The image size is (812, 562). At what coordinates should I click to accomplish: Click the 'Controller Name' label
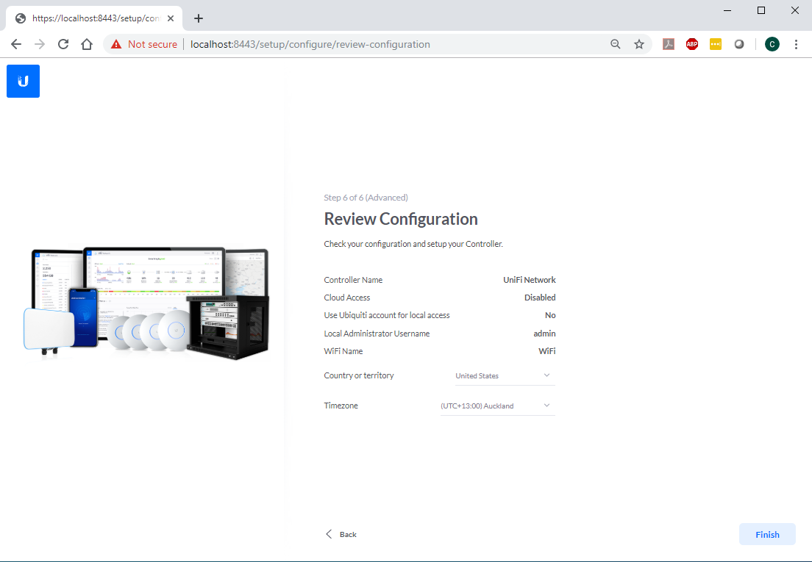click(353, 280)
